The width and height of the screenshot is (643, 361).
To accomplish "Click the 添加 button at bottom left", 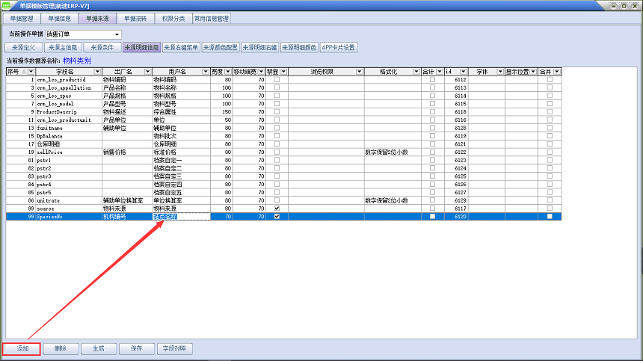I will 22,348.
